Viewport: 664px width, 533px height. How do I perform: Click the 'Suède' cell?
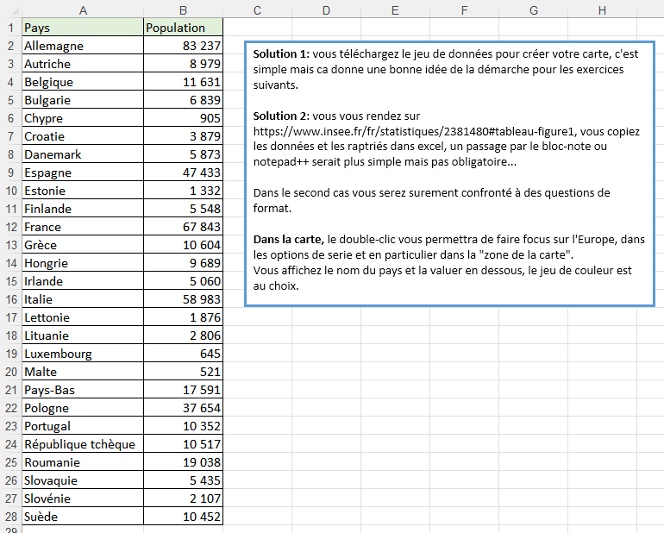tap(82, 517)
